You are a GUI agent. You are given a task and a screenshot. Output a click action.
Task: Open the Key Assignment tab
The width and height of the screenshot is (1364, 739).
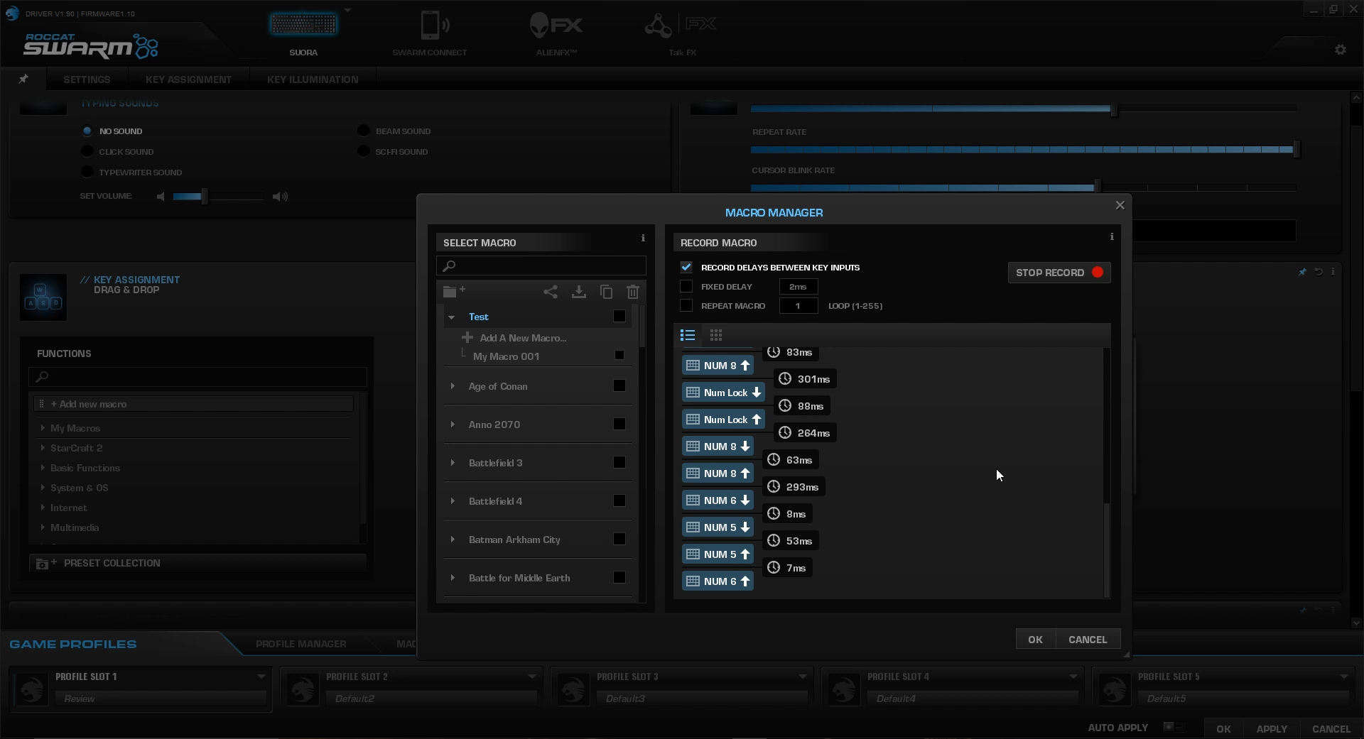pos(188,80)
